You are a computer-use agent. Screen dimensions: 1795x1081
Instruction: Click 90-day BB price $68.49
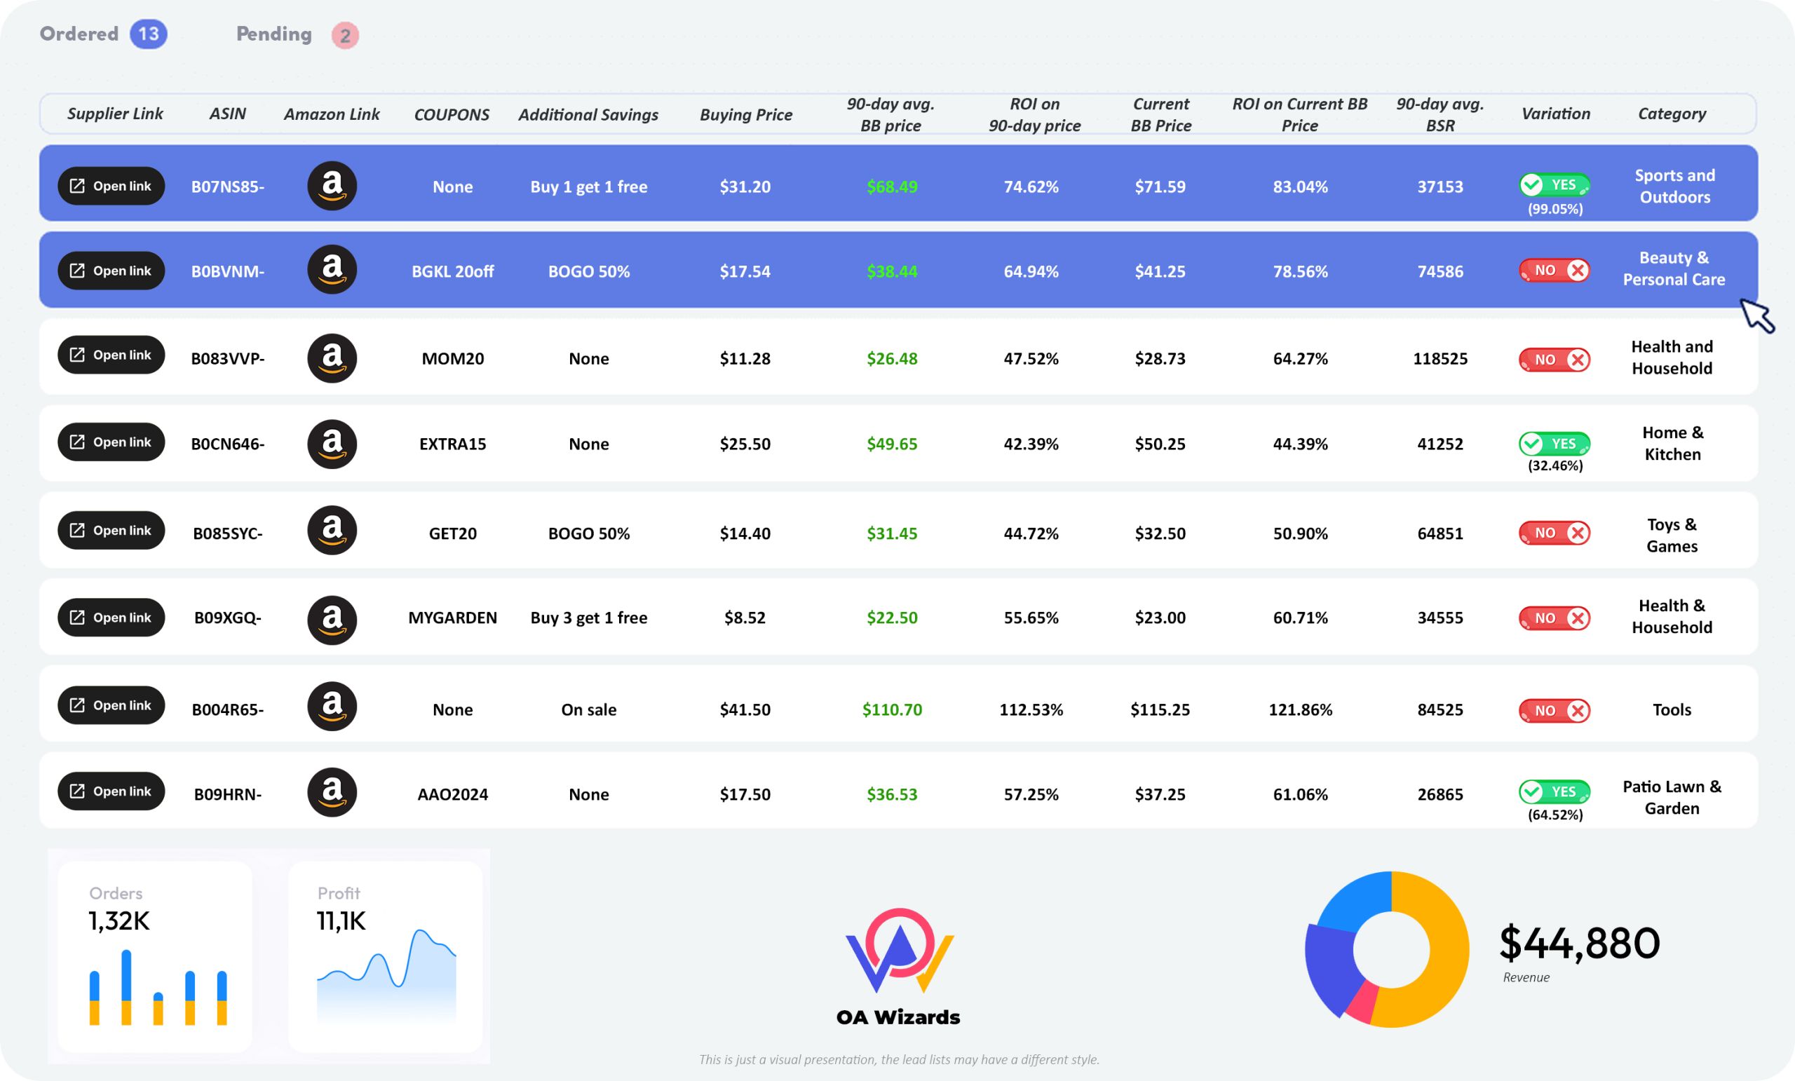point(892,186)
